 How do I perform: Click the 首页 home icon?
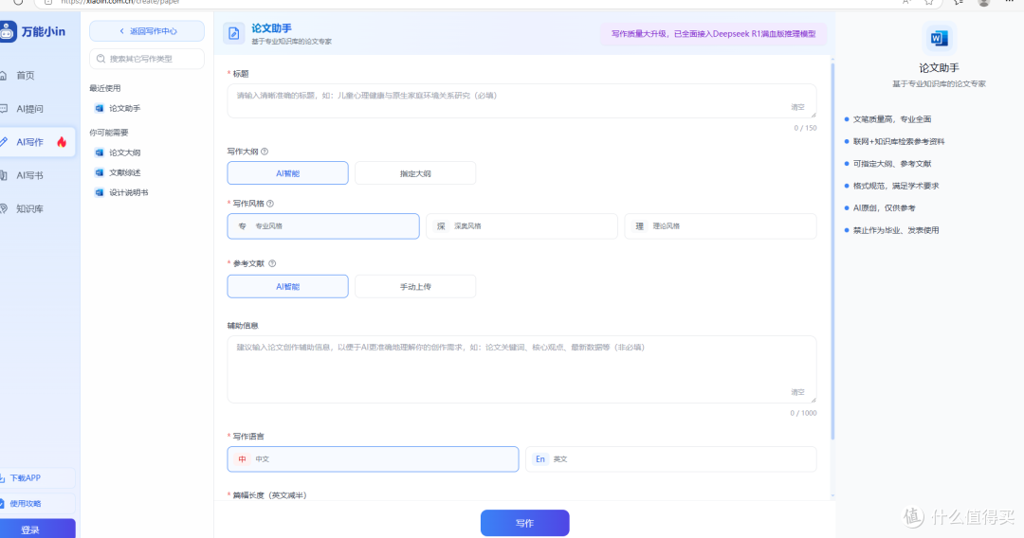pyautogui.click(x=3, y=76)
